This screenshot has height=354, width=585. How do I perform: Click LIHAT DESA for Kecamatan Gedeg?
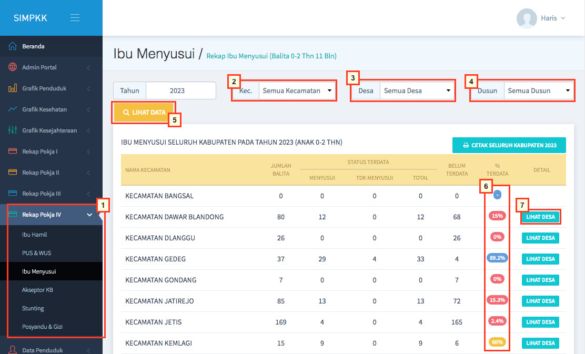540,259
